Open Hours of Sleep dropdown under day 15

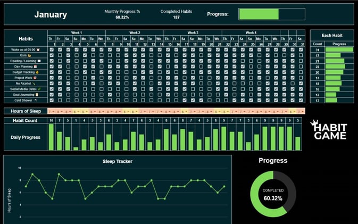coord(170,112)
